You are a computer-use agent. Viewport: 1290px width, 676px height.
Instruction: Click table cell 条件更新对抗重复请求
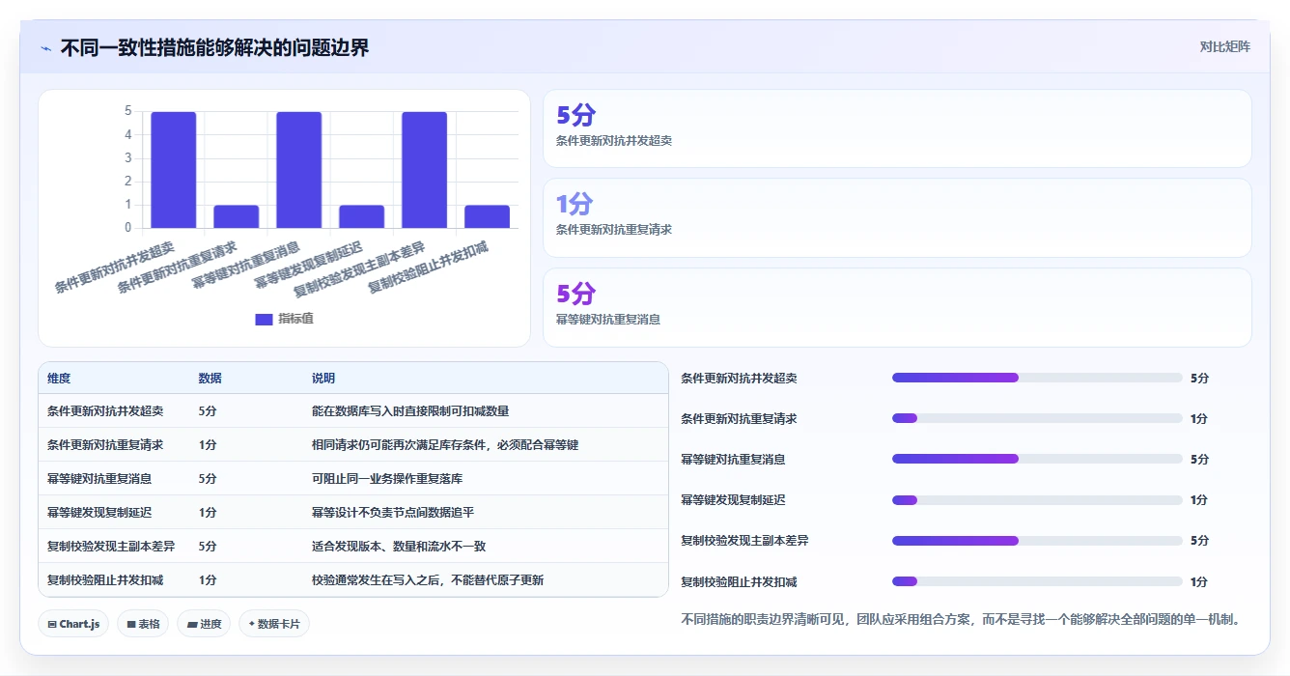pos(105,444)
